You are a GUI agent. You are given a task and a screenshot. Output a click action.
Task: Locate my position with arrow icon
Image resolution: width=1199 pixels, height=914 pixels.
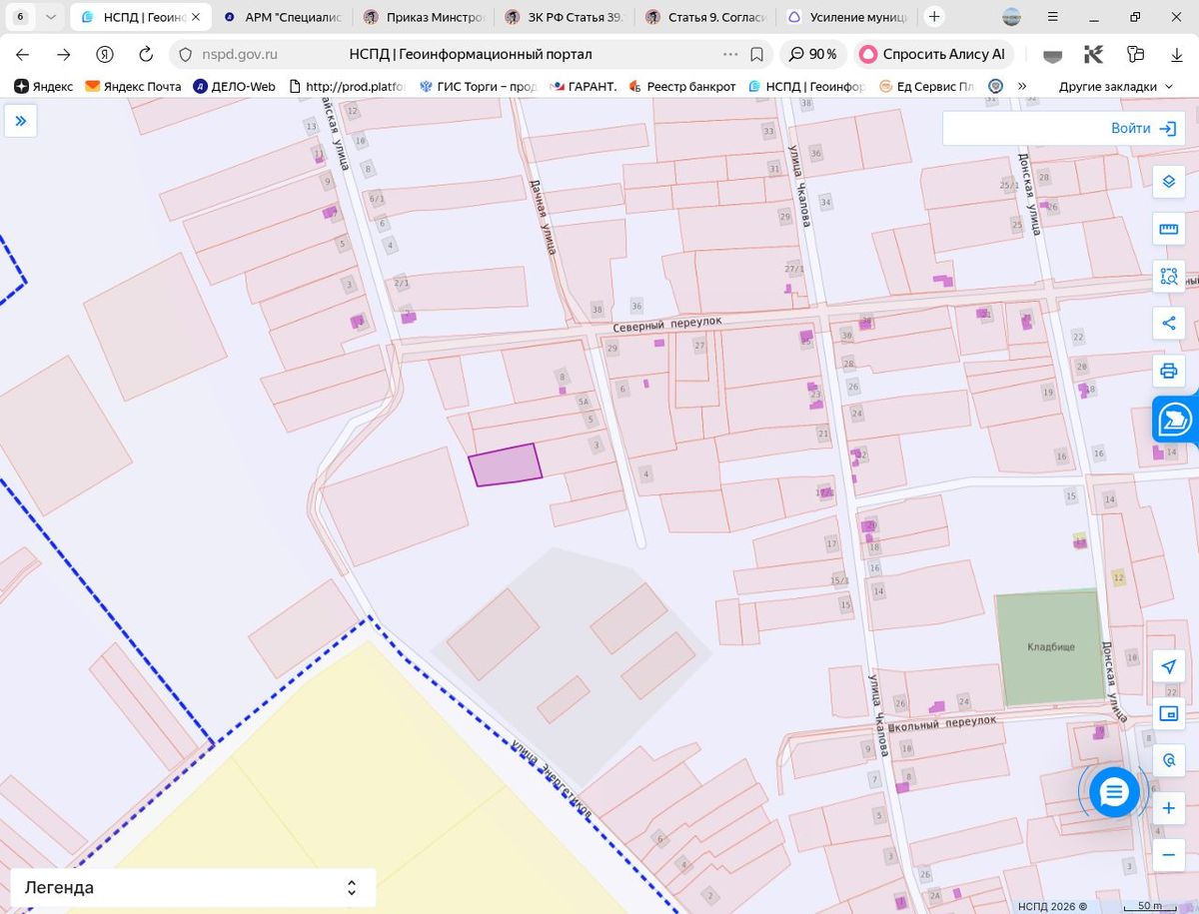[1168, 666]
